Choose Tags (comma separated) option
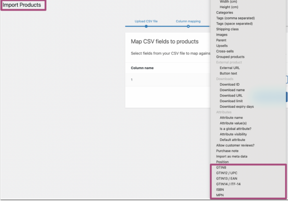288x201 pixels. tap(235, 18)
